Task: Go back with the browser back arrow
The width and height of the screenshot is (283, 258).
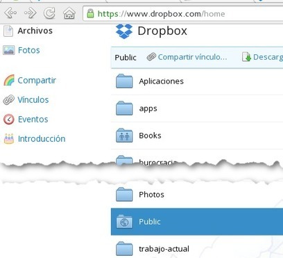Action: 10,13
